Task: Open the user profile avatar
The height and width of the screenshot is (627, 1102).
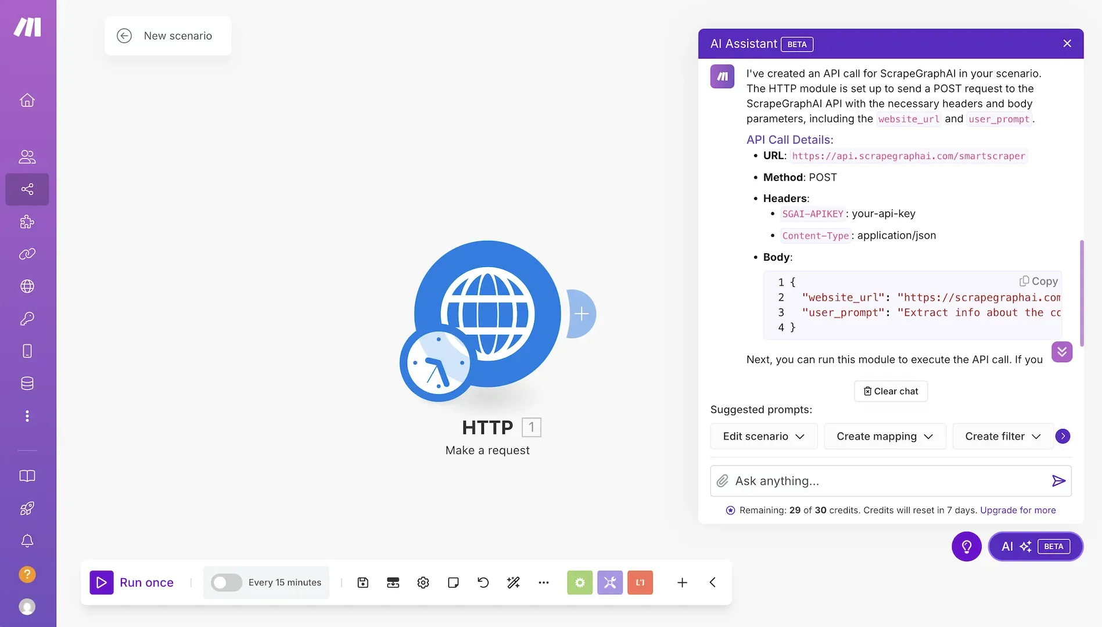Action: click(x=27, y=607)
